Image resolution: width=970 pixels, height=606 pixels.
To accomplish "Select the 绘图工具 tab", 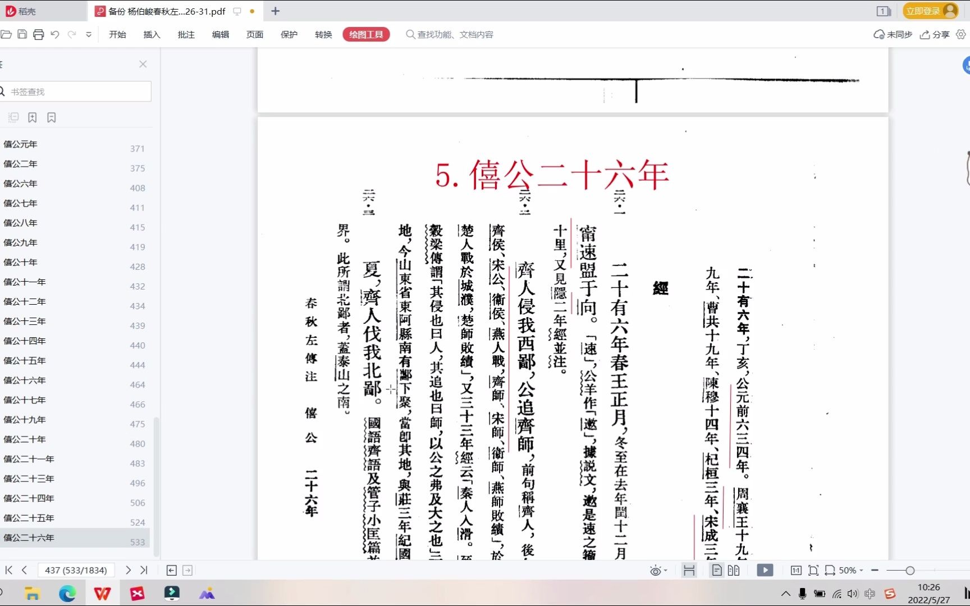I will click(366, 34).
